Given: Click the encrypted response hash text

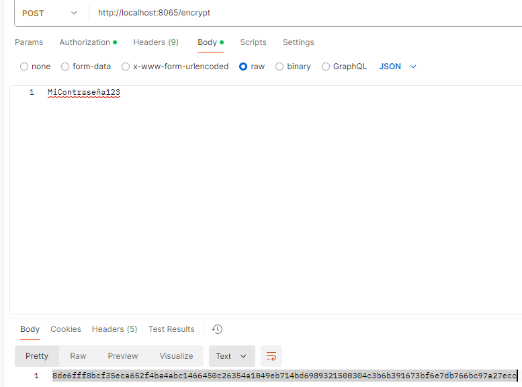Looking at the screenshot, I should coord(284,376).
